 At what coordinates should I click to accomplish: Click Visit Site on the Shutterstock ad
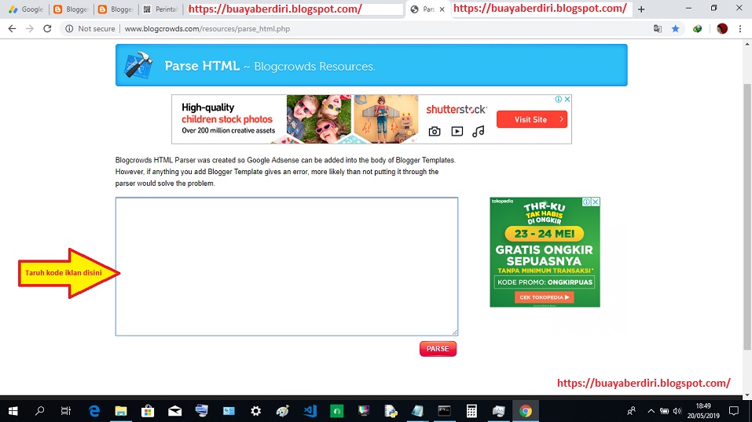click(531, 119)
